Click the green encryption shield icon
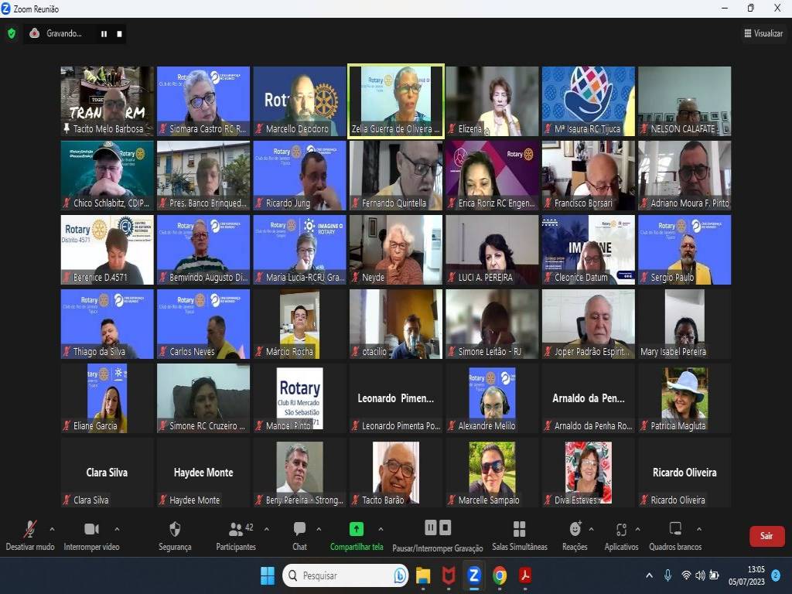 (11, 33)
